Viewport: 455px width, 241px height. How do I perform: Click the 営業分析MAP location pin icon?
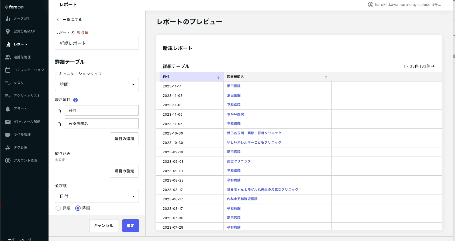pos(8,31)
